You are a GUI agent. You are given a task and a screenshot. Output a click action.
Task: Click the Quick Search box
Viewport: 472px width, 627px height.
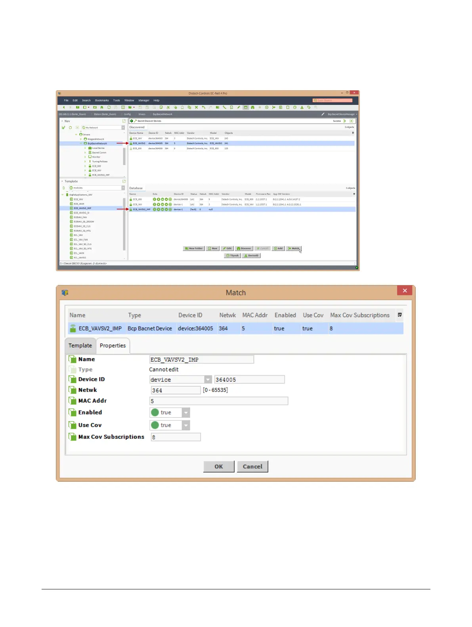click(332, 101)
